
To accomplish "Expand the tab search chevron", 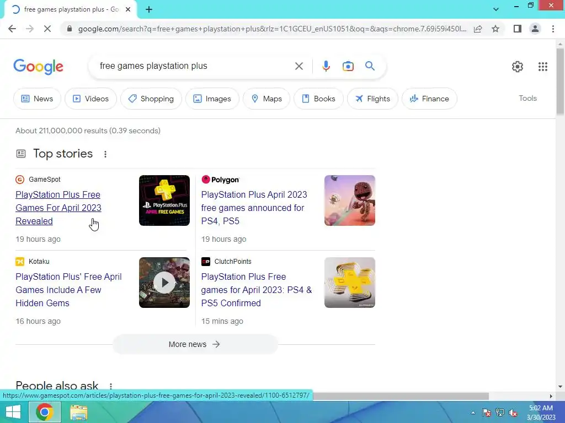I will [x=496, y=9].
